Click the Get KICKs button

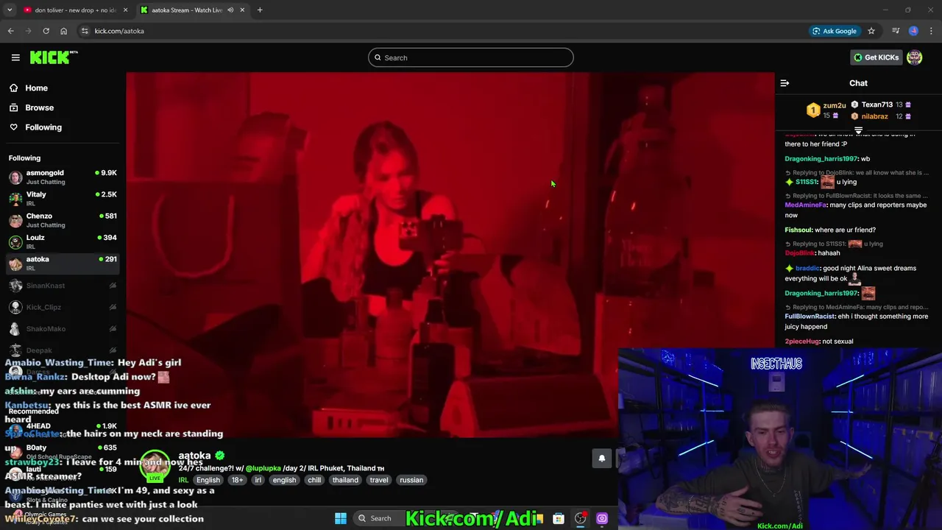pyautogui.click(x=876, y=57)
